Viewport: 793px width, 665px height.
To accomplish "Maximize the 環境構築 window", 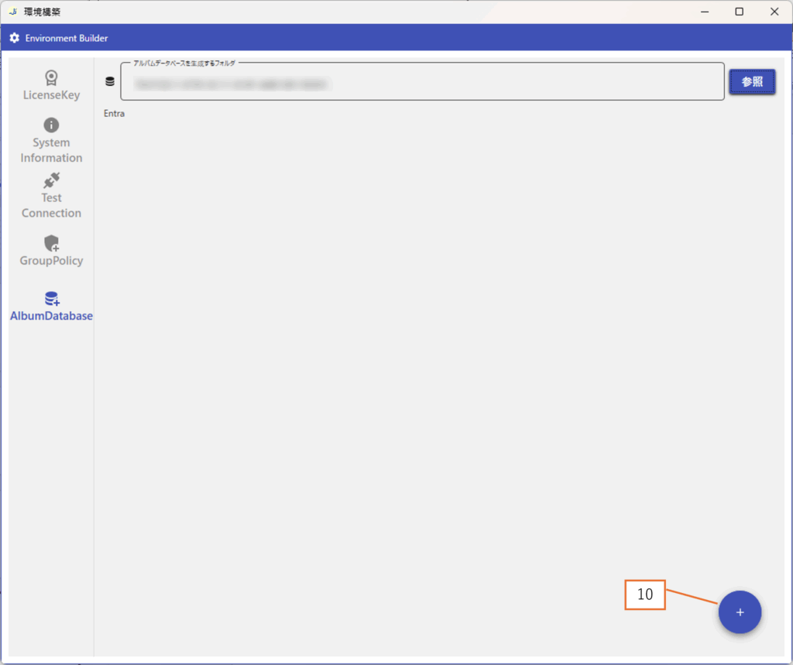I will 739,12.
